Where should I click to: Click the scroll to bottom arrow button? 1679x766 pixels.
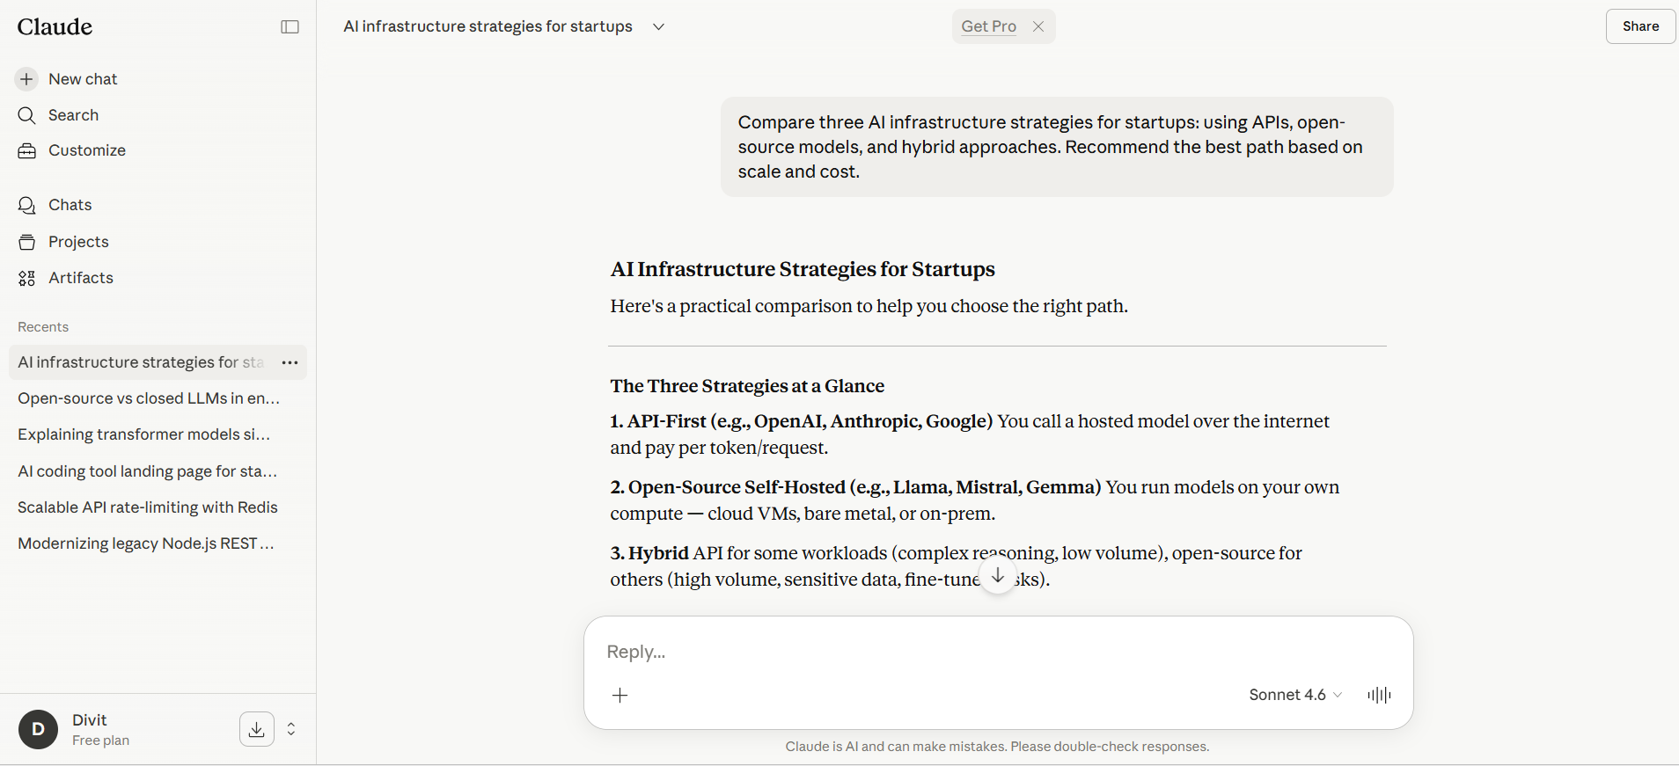pos(998,576)
